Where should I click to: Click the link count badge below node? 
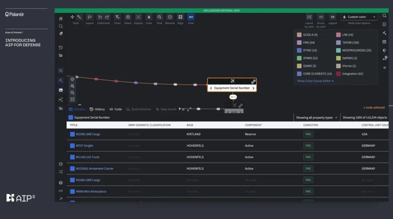pyautogui.click(x=233, y=97)
